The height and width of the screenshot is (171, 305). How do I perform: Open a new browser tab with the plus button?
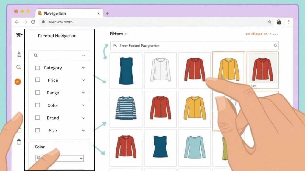click(x=107, y=13)
